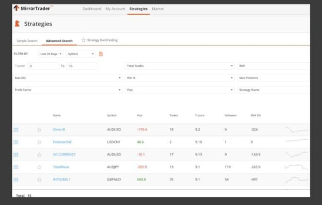
Task: Click the Strategy Name input field
Action: pyautogui.click(x=273, y=90)
